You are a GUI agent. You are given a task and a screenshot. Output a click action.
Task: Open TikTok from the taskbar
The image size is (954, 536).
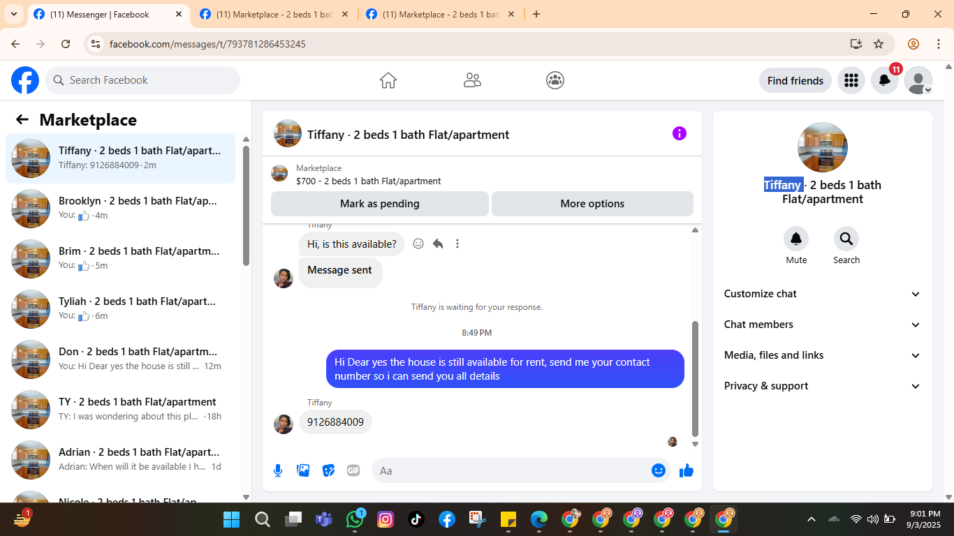(416, 519)
